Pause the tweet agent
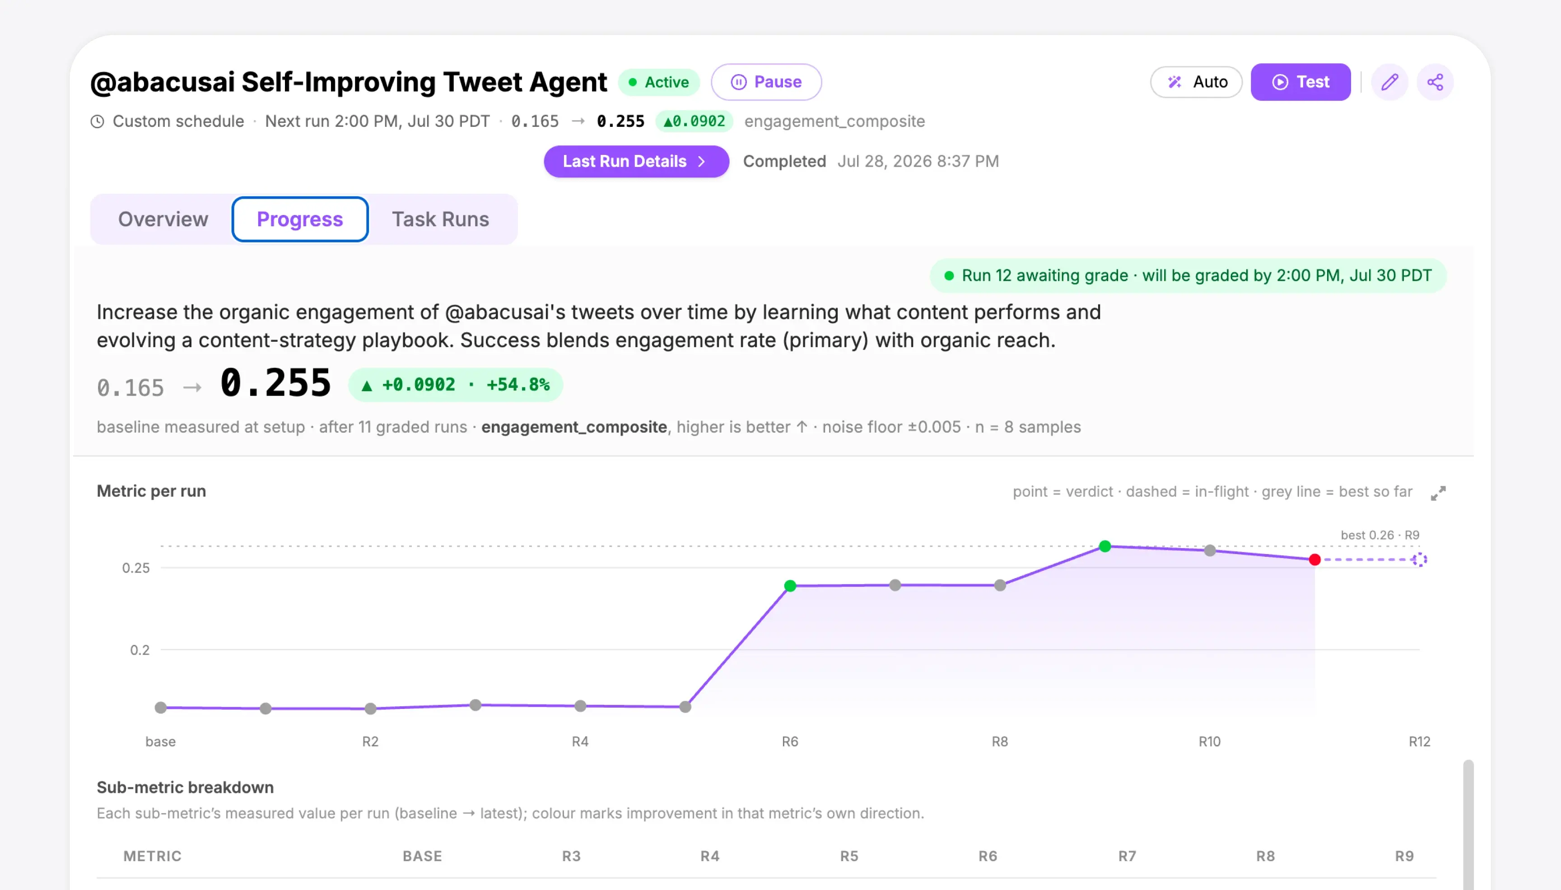This screenshot has height=890, width=1561. pyautogui.click(x=766, y=82)
